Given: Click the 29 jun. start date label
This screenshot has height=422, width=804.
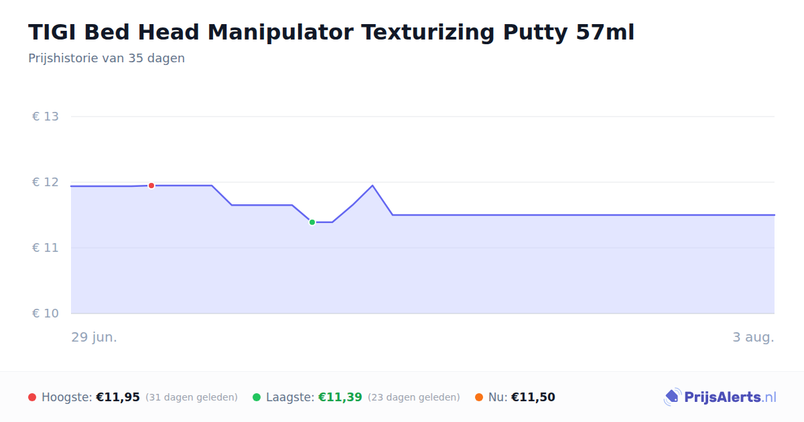Looking at the screenshot, I should [94, 337].
